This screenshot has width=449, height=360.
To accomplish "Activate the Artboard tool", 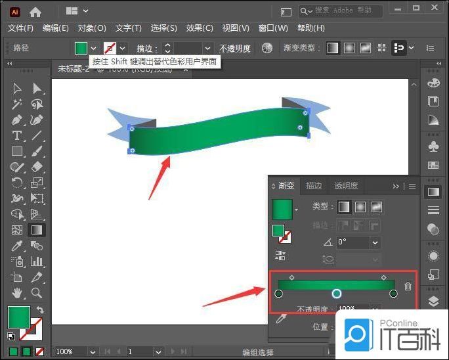I will point(17,277).
